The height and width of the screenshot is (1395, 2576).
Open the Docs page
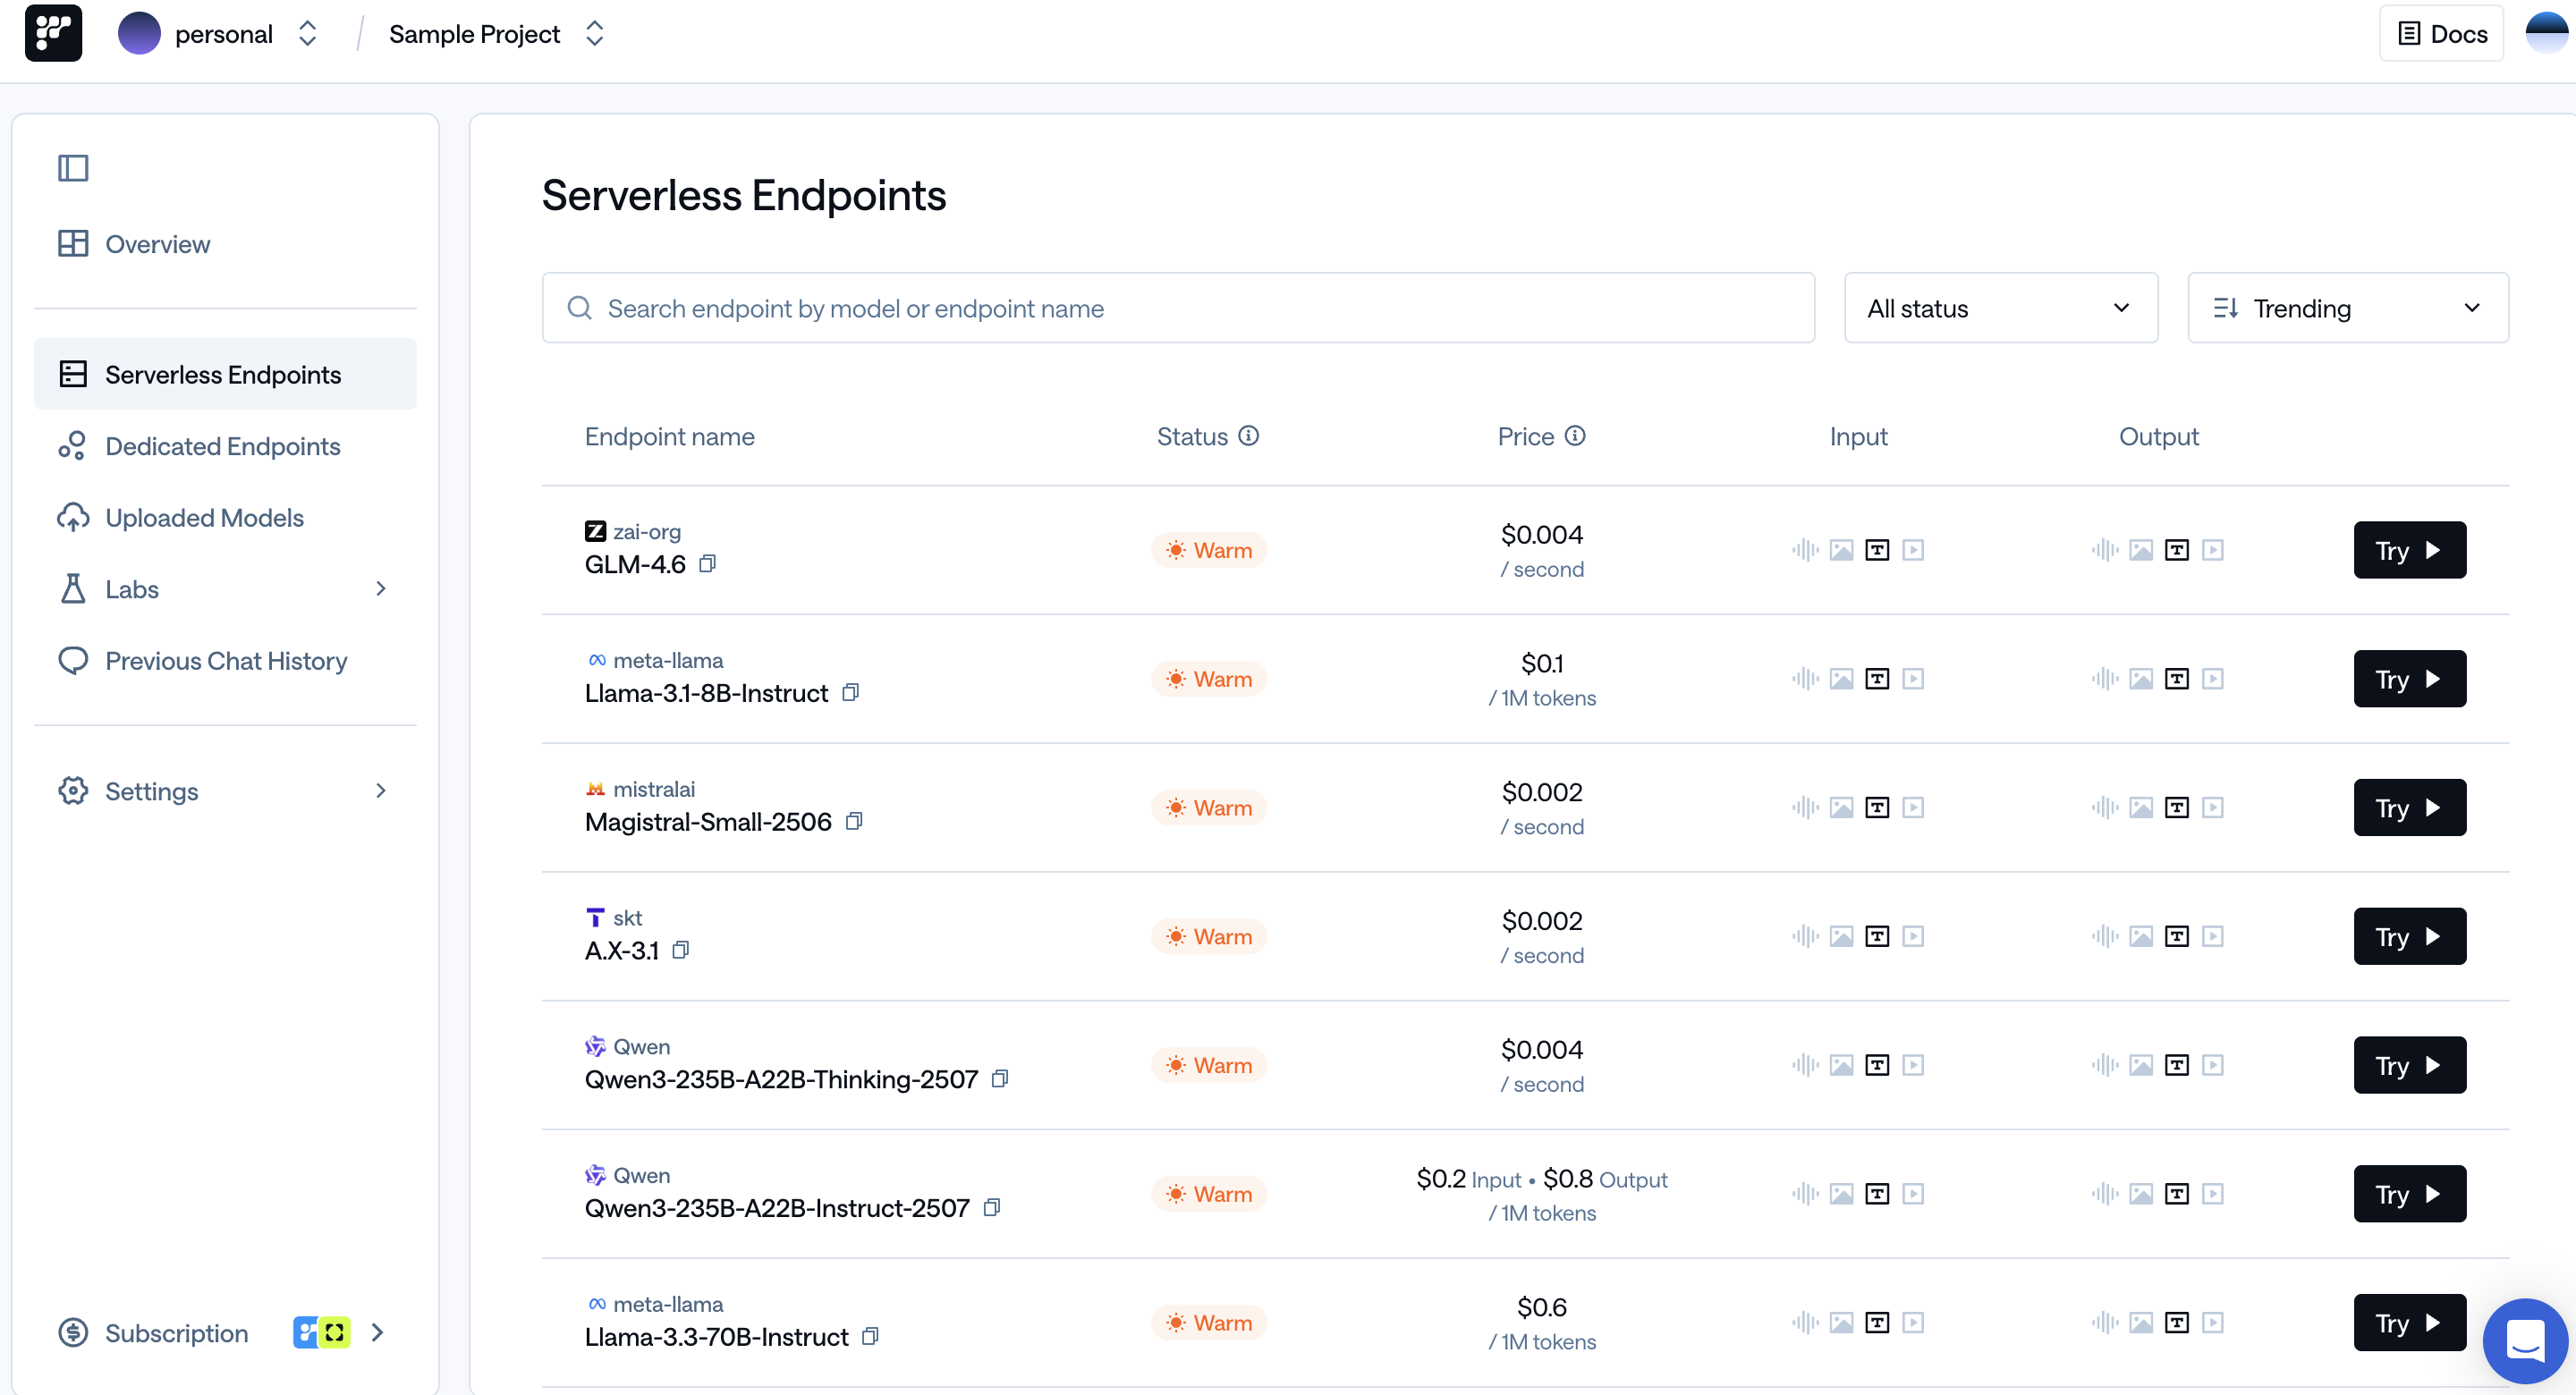[2441, 32]
